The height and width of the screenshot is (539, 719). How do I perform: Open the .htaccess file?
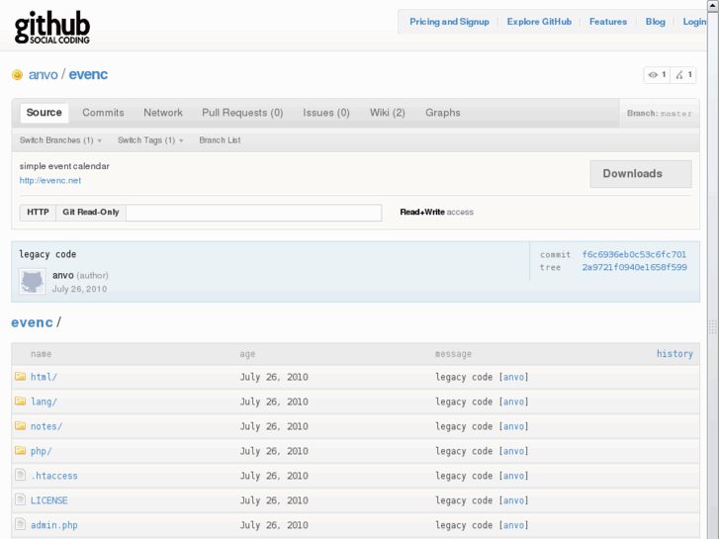coord(54,476)
